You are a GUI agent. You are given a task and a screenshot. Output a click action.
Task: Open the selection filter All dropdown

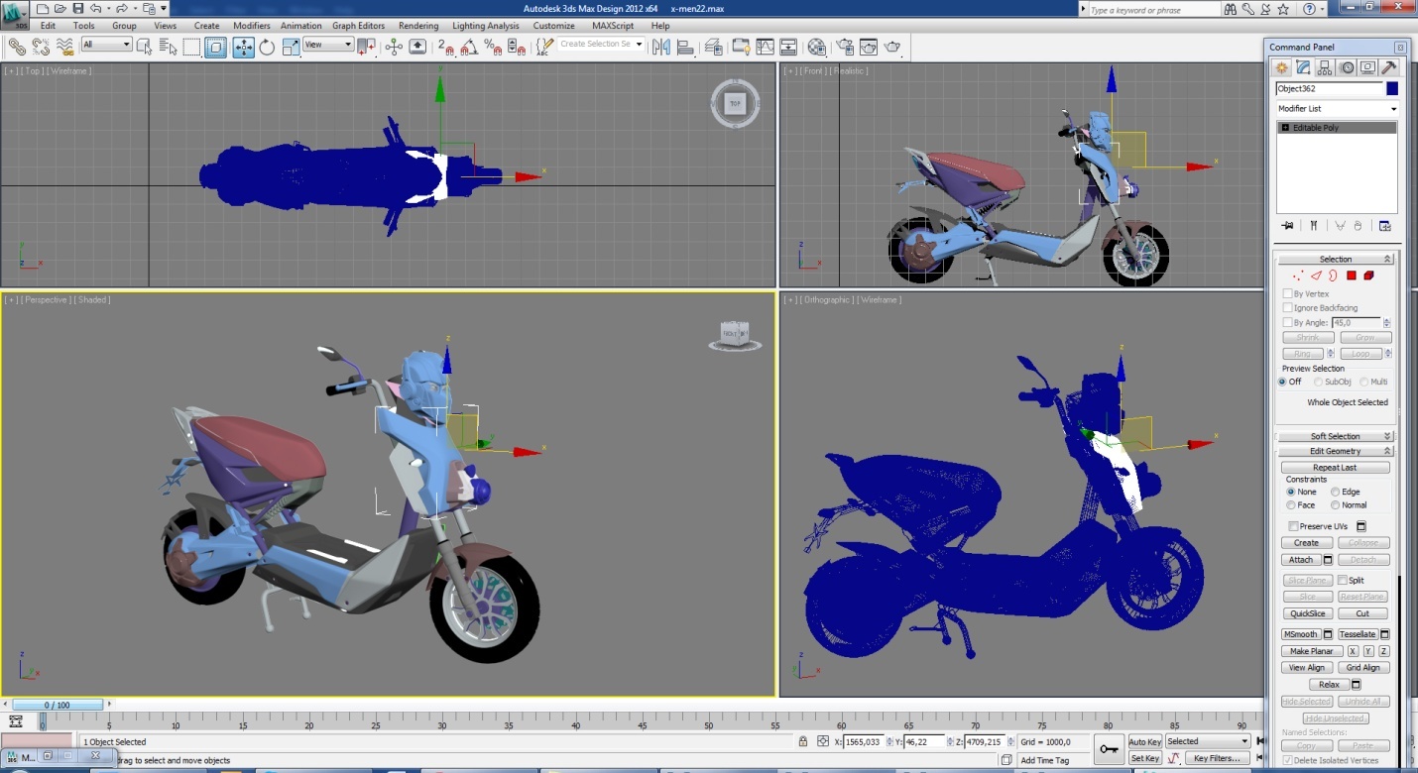[106, 45]
